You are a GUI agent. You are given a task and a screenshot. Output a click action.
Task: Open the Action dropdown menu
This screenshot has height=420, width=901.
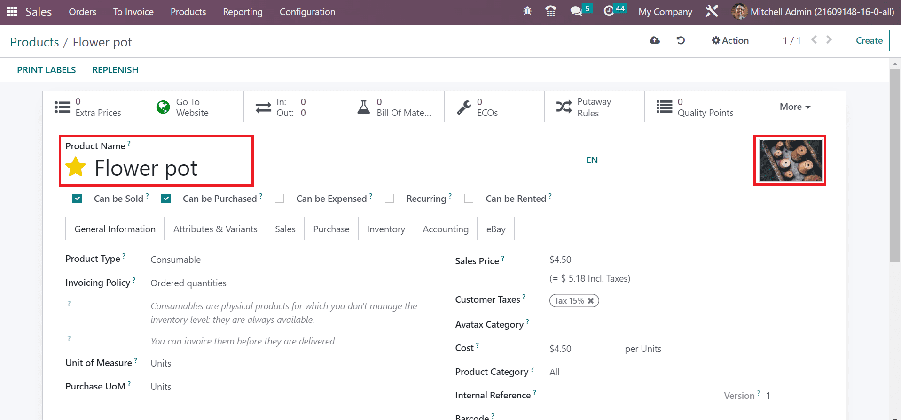click(730, 40)
